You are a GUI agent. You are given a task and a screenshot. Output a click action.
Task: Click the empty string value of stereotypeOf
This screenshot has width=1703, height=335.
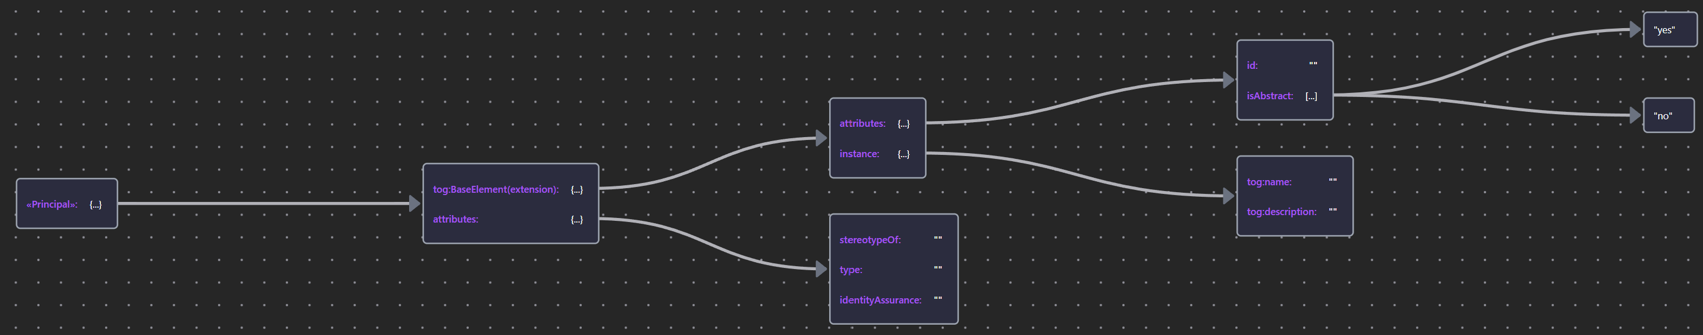point(938,239)
